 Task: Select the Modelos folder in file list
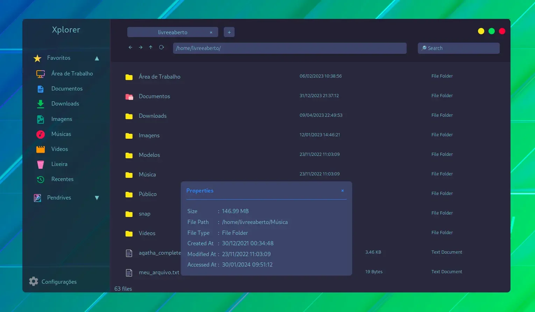click(311, 155)
